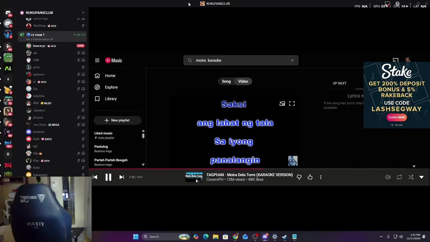This screenshot has width=430, height=242.
Task: Click the search box containing moira karaoke
Action: point(241,61)
